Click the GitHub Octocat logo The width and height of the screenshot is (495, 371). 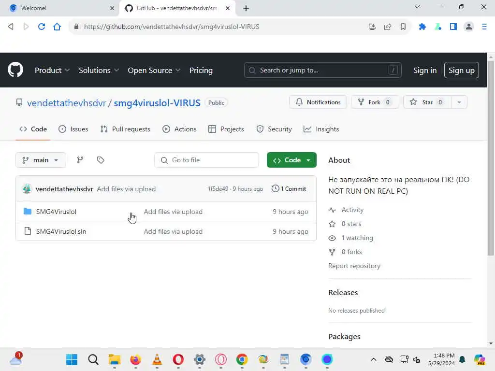15,70
